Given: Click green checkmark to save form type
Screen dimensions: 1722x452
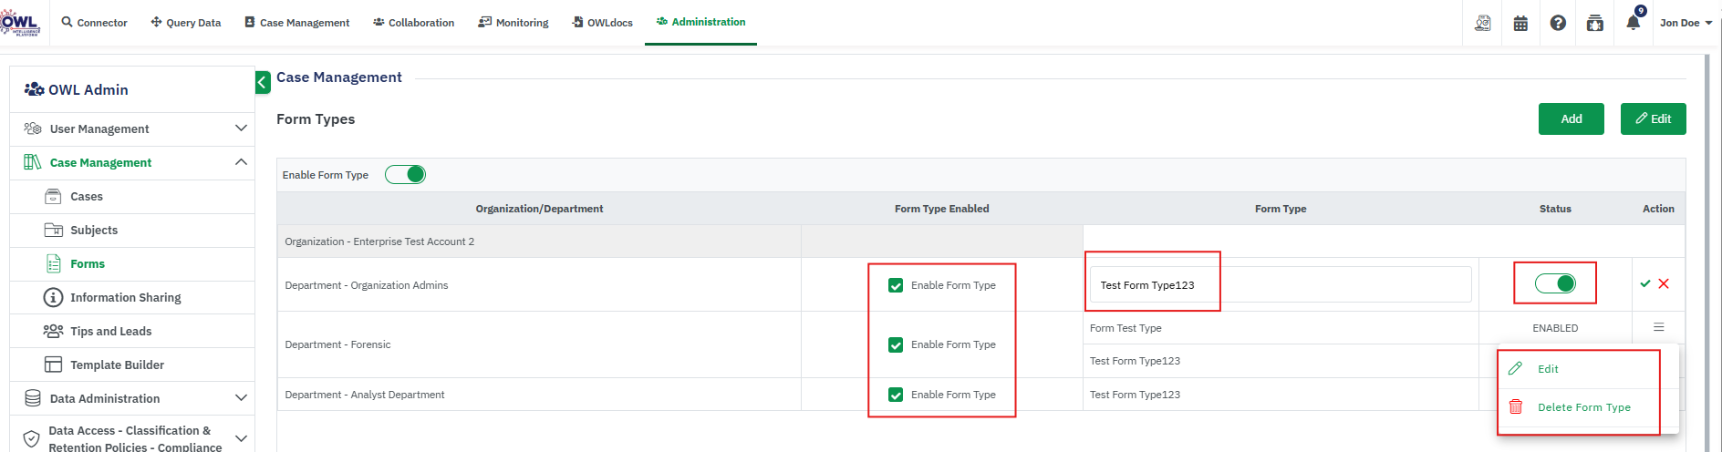Looking at the screenshot, I should click(x=1645, y=283).
